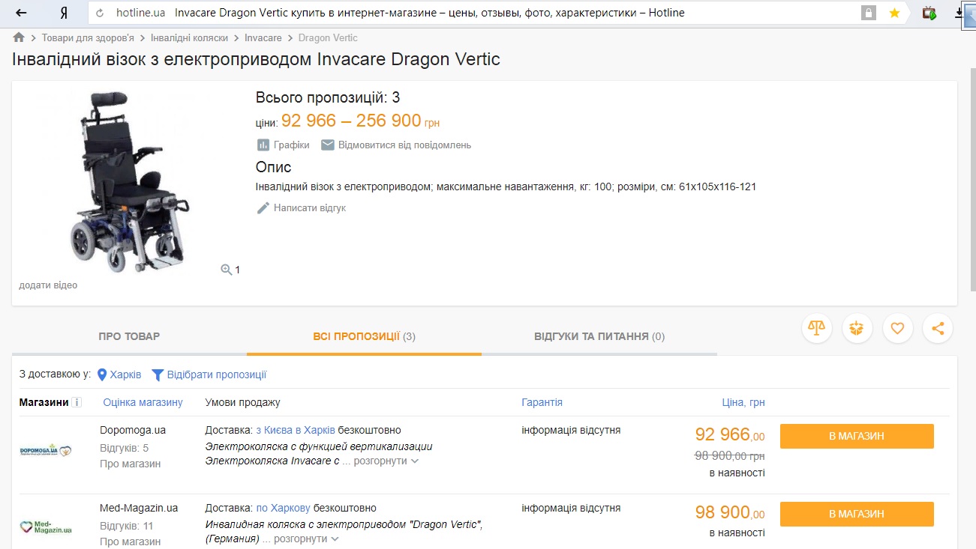
Task: Click the wheelchair product image
Action: [x=128, y=182]
